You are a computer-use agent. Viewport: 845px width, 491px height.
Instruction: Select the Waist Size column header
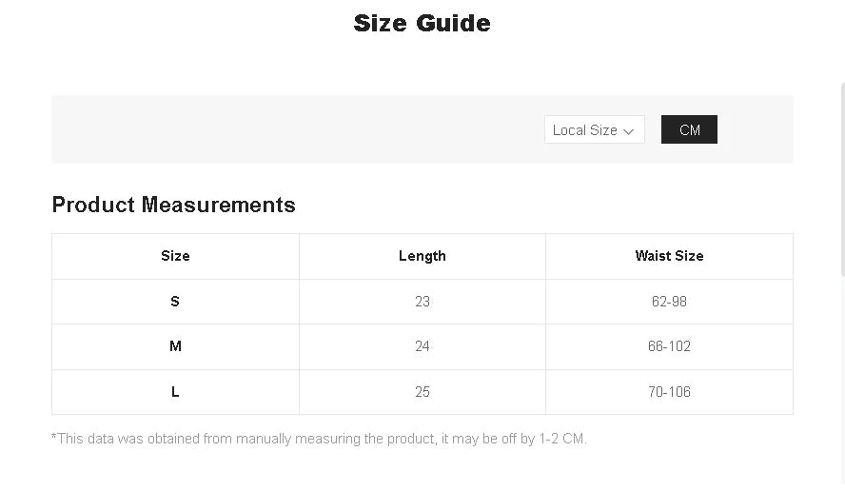(x=669, y=256)
